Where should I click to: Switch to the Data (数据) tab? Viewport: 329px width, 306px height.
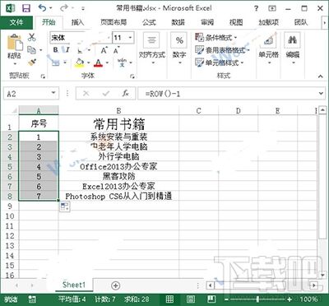178,22
